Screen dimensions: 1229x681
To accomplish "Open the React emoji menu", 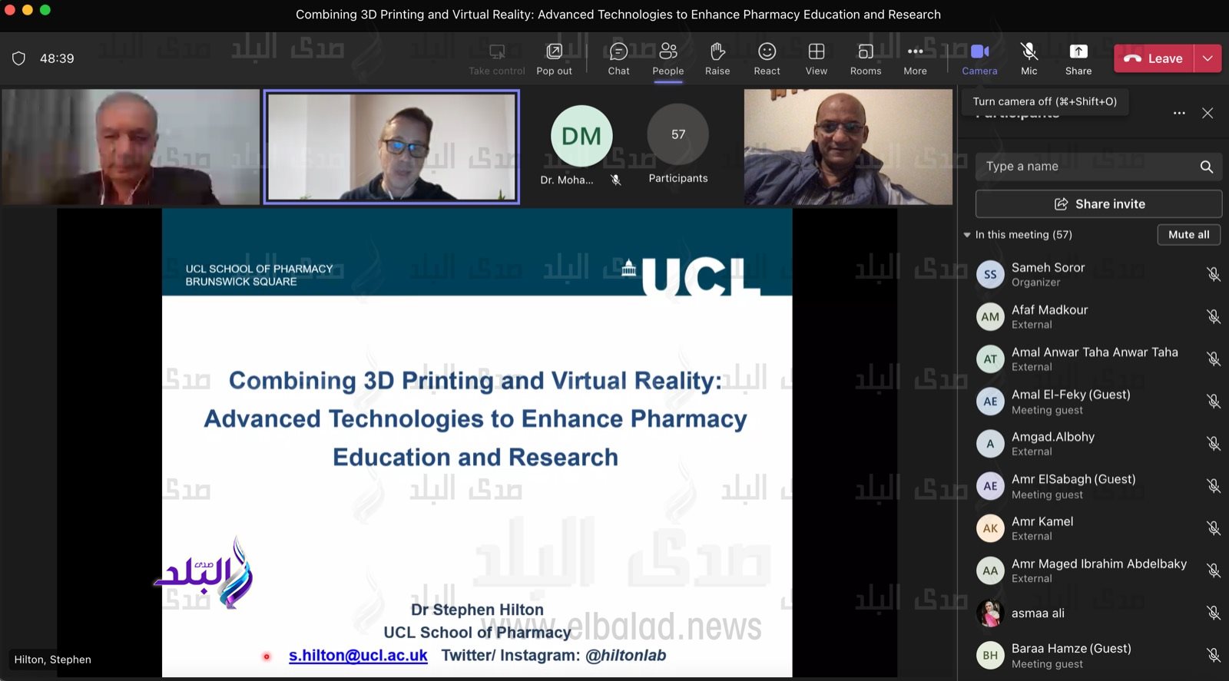I will tap(767, 58).
